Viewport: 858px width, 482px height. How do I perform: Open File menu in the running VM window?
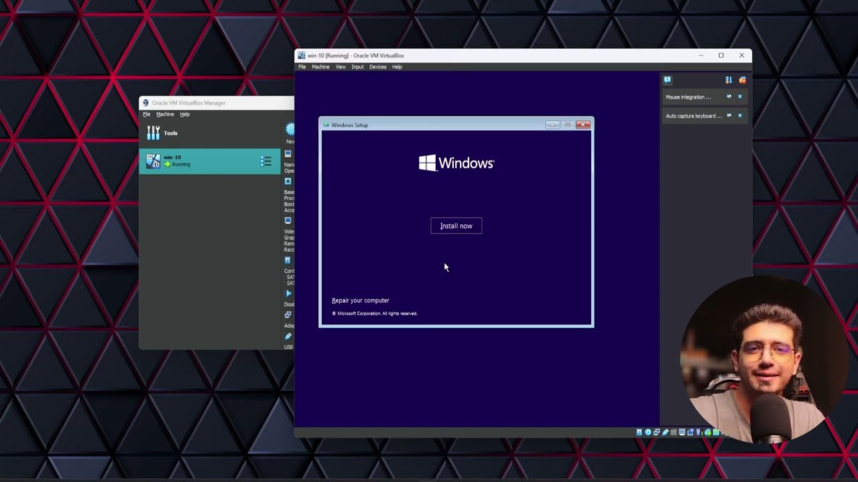[302, 67]
